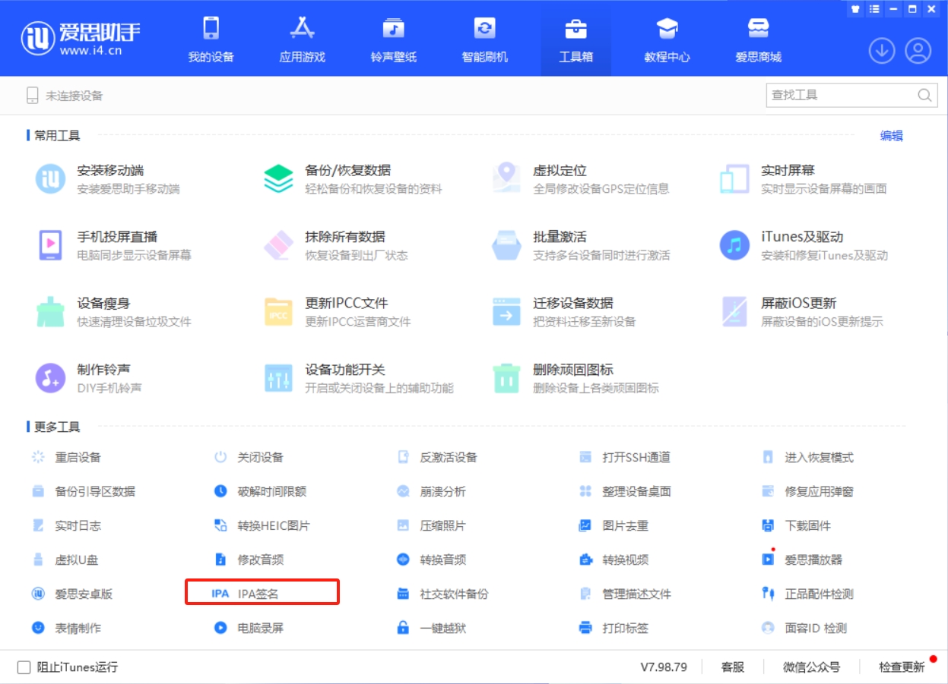This screenshot has height=684, width=948.
Task: Click the skin shirt icon in title bar
Action: point(855,9)
